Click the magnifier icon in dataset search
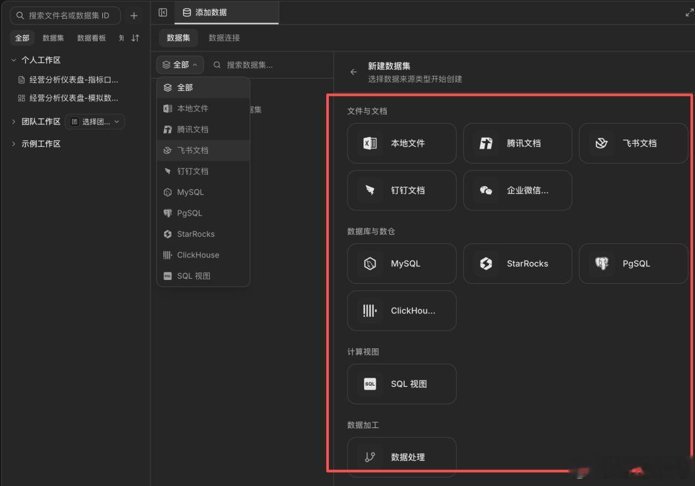The height and width of the screenshot is (486, 695). 218,65
